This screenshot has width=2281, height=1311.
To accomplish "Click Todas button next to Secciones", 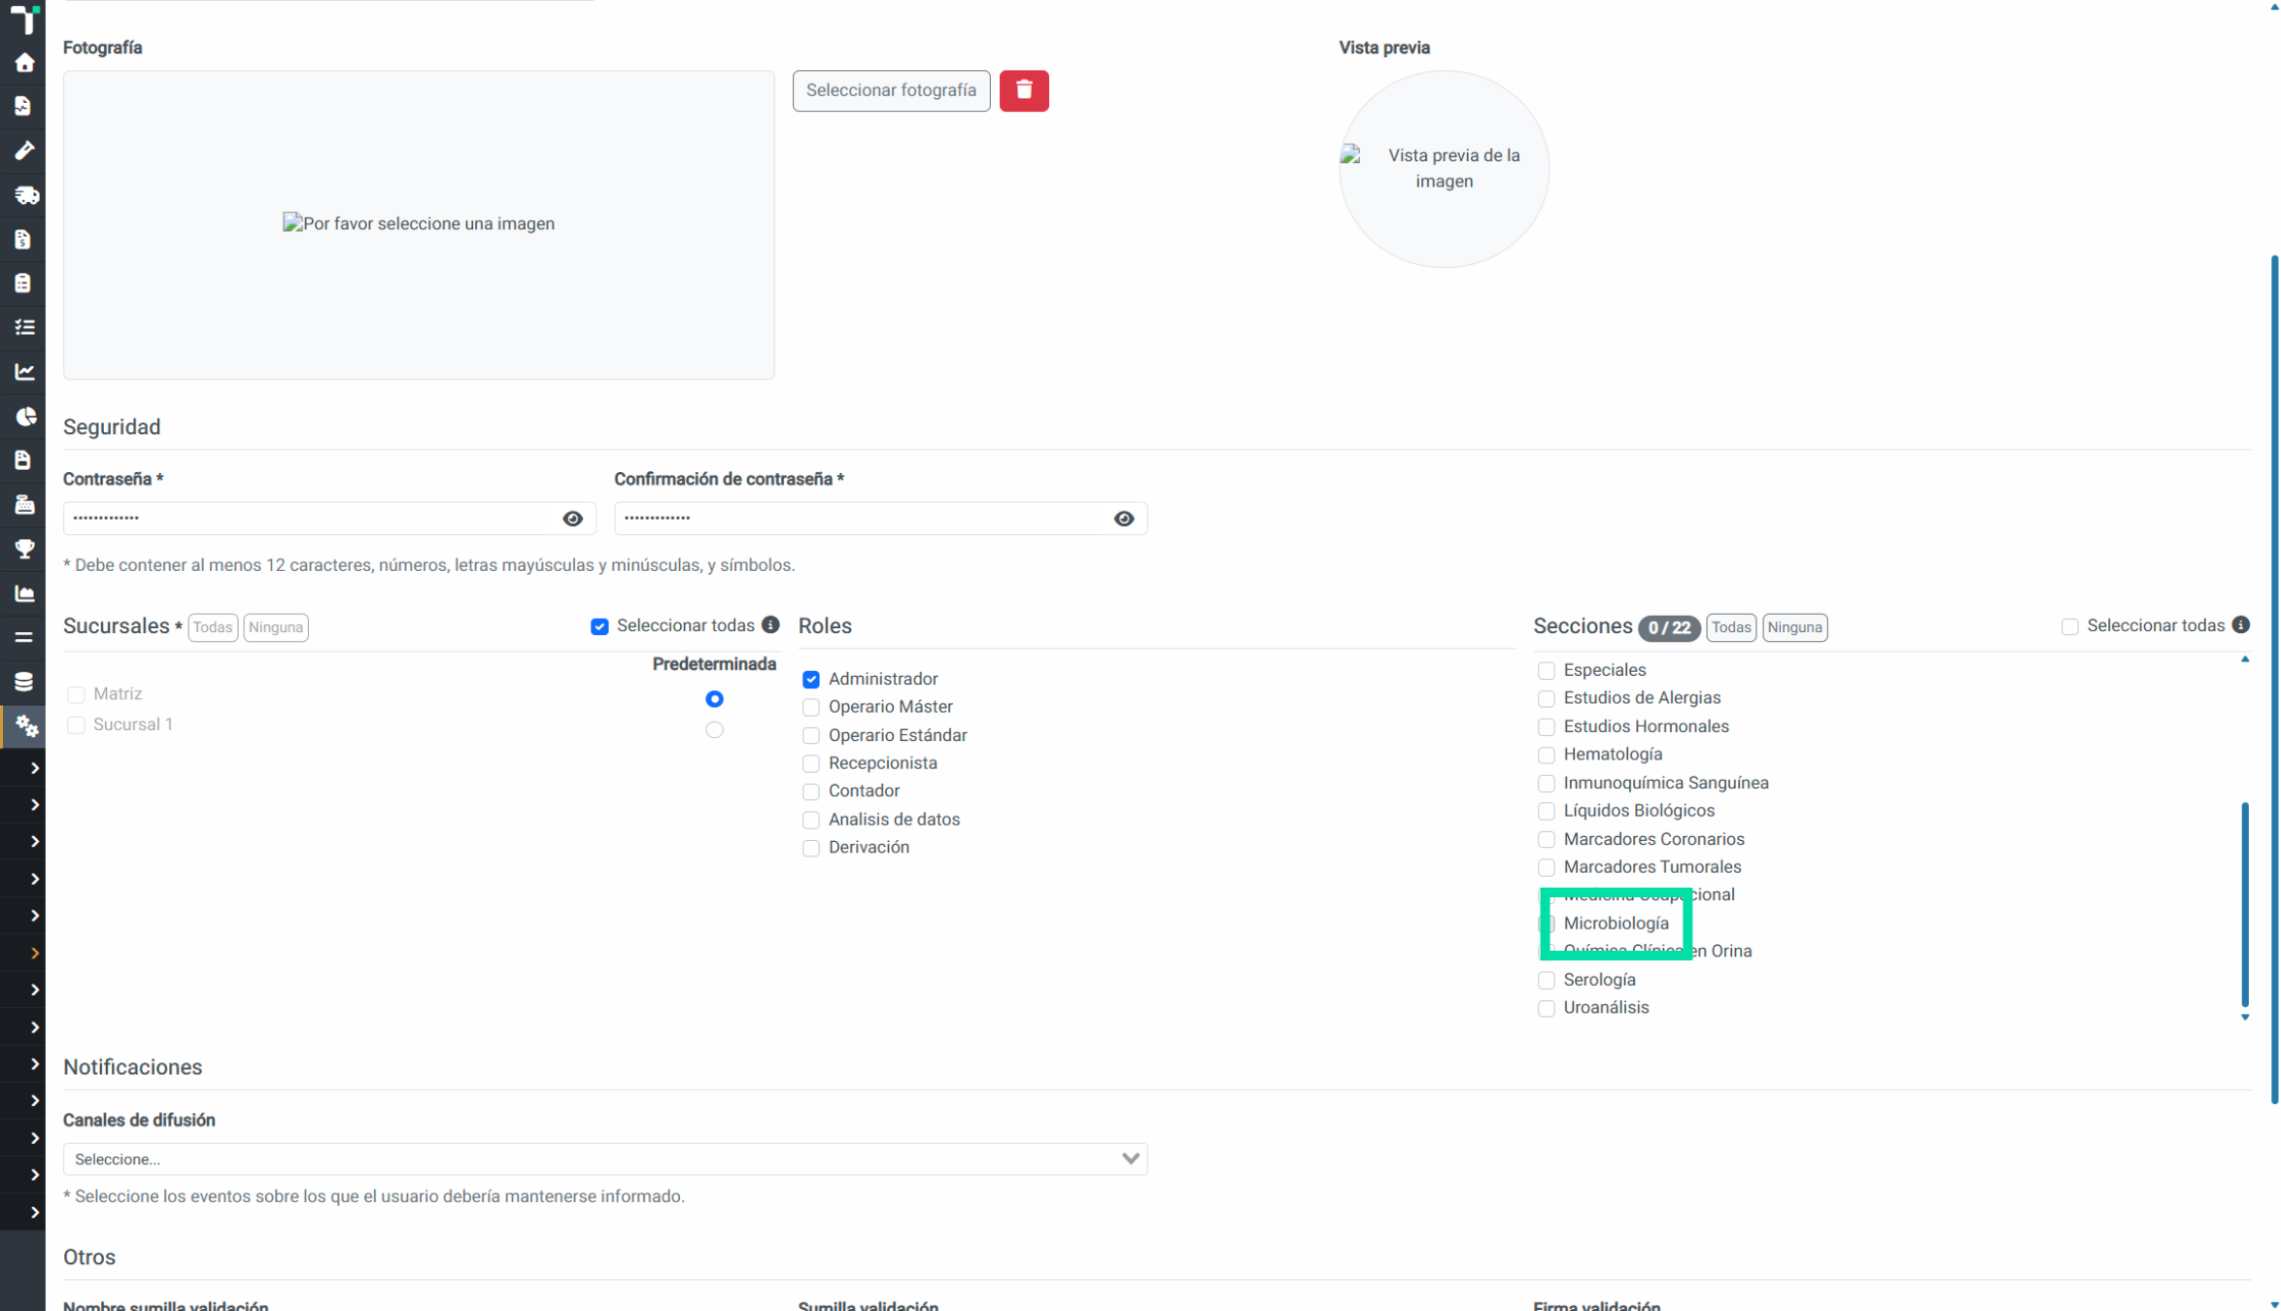I will pos(1730,627).
